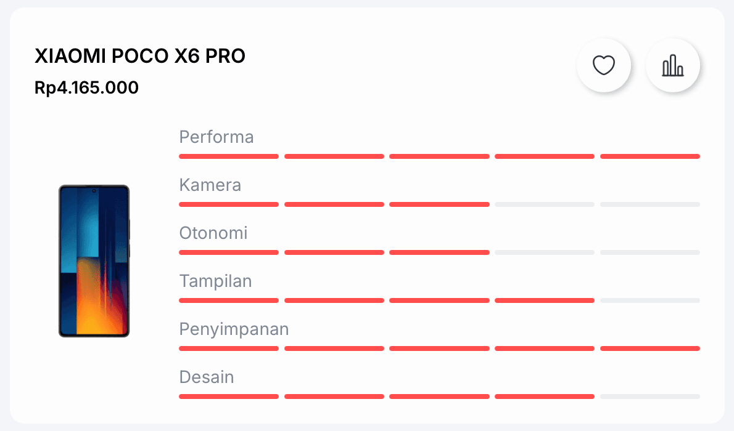The image size is (734, 431).
Task: Open the Xiaomi Poco X6 Pro title
Action: click(140, 56)
